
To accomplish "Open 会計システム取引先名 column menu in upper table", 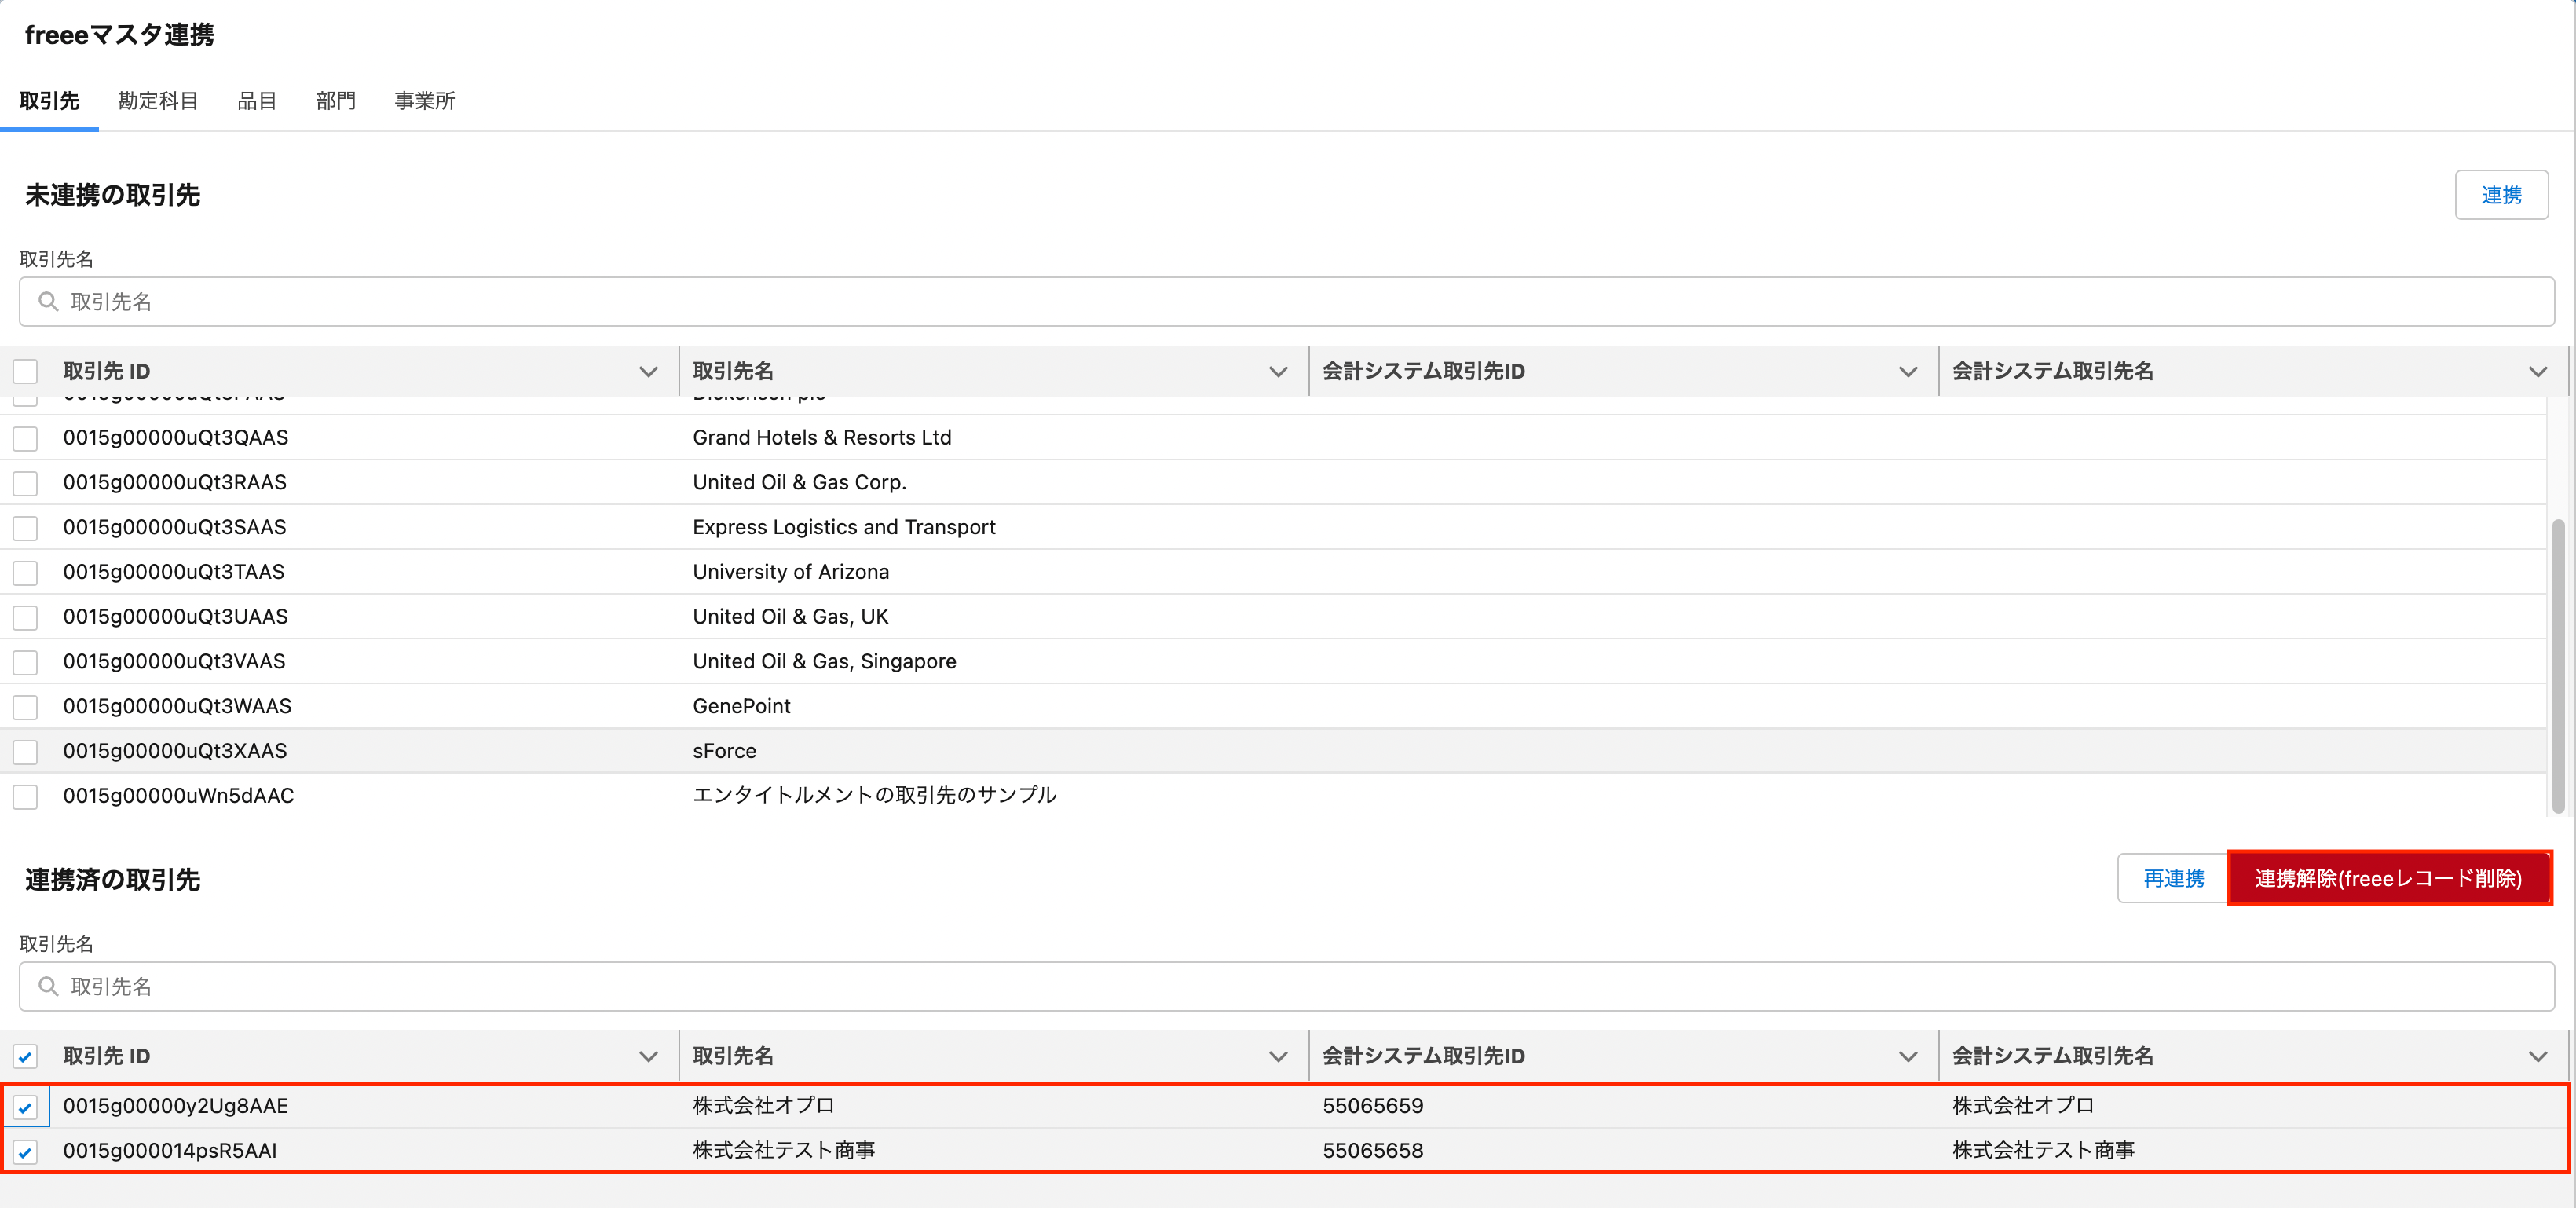I will point(2537,371).
